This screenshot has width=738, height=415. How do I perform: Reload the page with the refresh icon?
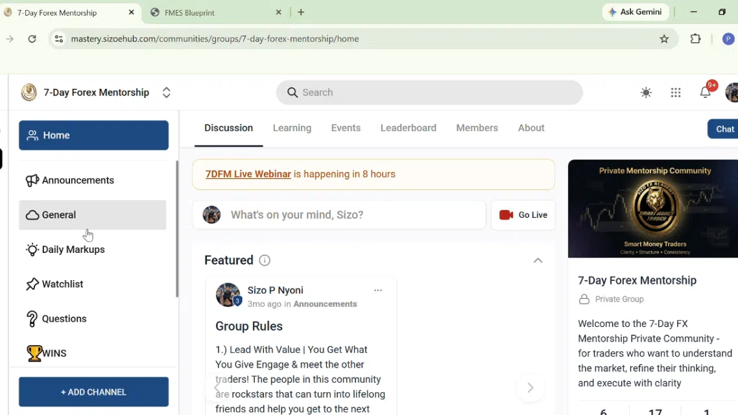tap(32, 39)
